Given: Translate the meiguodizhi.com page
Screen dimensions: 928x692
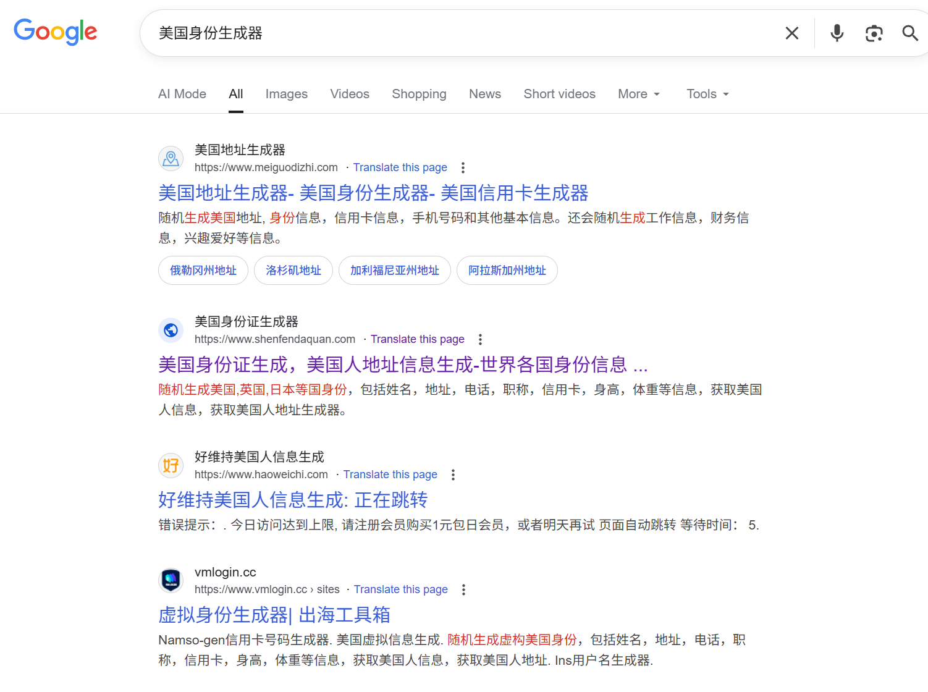Looking at the screenshot, I should (400, 167).
